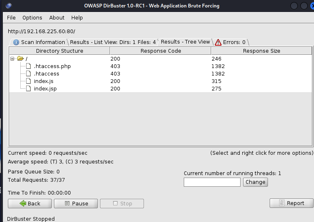
Task: Click response size 1382 for .htaccess
Action: 218,74
